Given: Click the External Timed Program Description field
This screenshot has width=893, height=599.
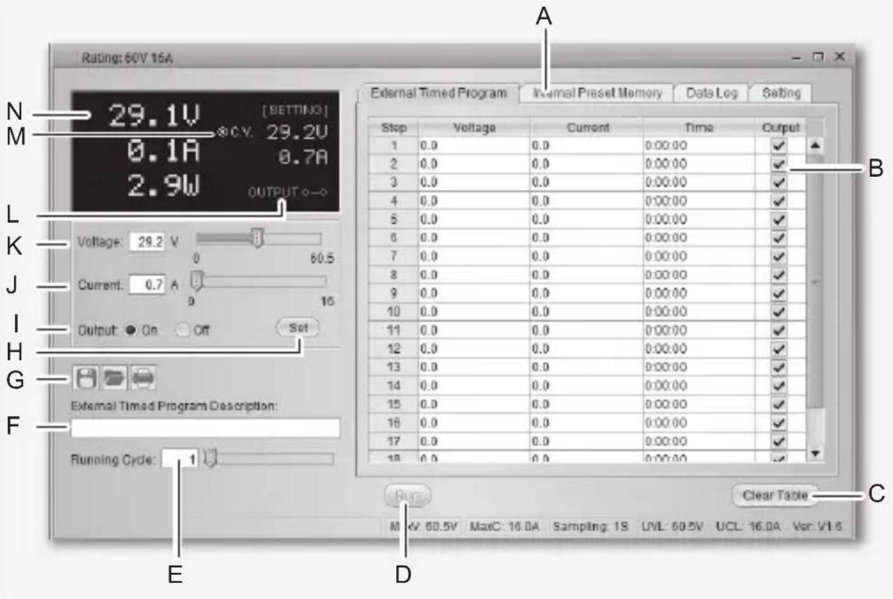Looking at the screenshot, I should tap(205, 428).
